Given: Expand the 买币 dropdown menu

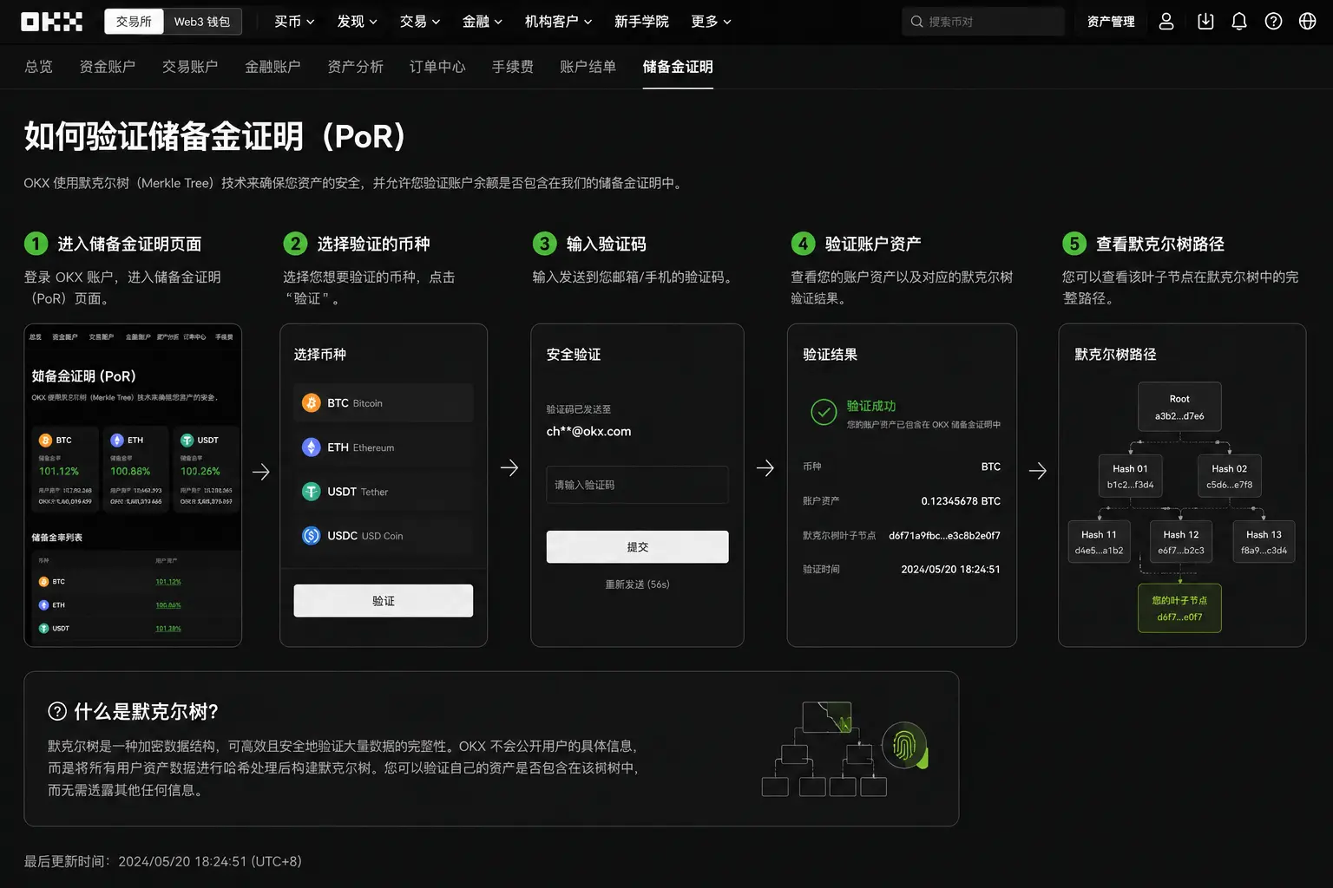Looking at the screenshot, I should point(294,22).
